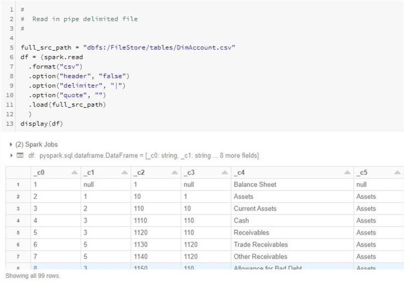Image resolution: width=404 pixels, height=283 pixels.
Task: Click the 'Showing all 99 rows' text
Action: click(33, 276)
